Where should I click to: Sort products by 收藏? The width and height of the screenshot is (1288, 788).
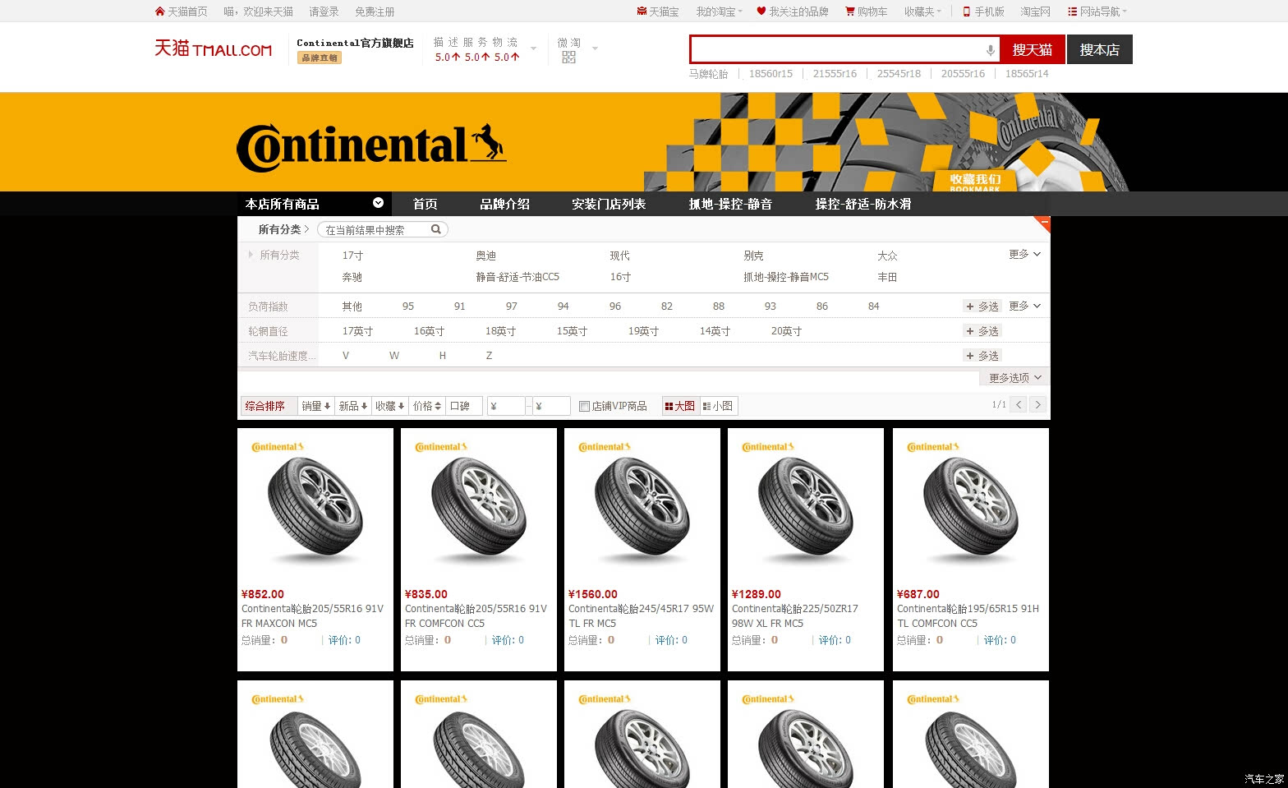pyautogui.click(x=389, y=406)
